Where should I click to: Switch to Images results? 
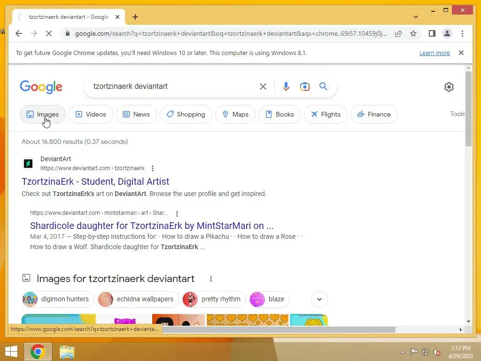coord(43,114)
